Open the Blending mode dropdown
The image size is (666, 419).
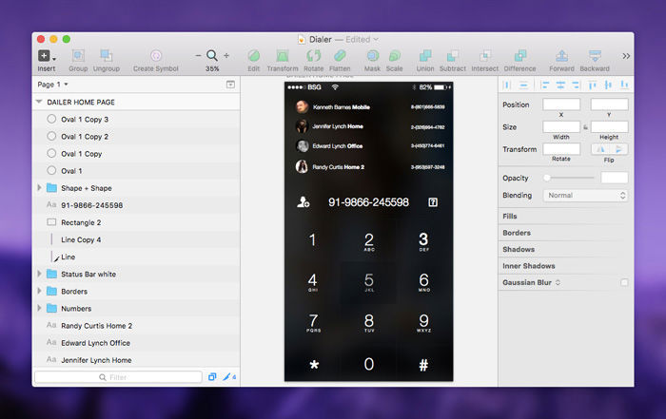click(x=585, y=195)
